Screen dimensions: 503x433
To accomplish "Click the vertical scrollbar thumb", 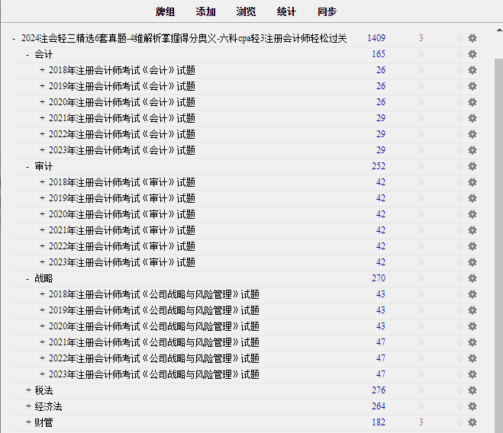I will [x=499, y=245].
